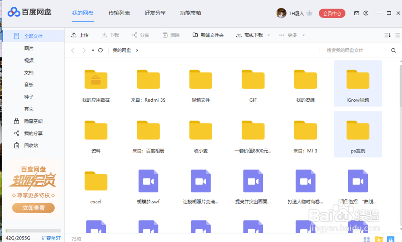Switch to list view icon

point(397,35)
